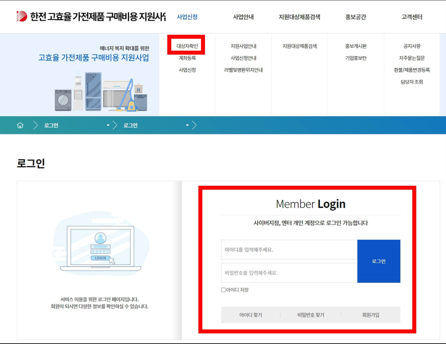Expand the second 로그인 breadcrumb dropdown
Screen dimensions: 446x344
pos(187,125)
